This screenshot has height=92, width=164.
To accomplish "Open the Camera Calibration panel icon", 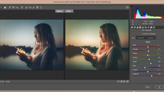I will point(151,27).
